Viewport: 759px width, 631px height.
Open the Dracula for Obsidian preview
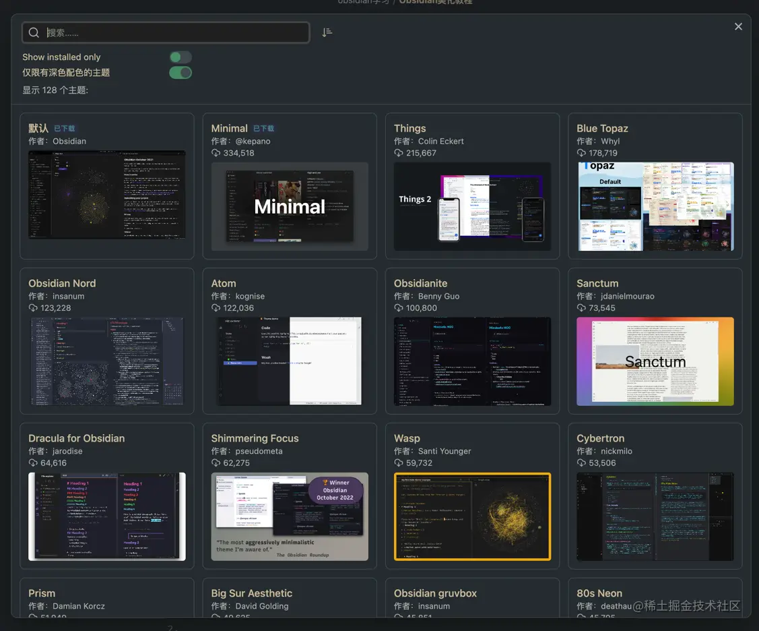(x=107, y=516)
